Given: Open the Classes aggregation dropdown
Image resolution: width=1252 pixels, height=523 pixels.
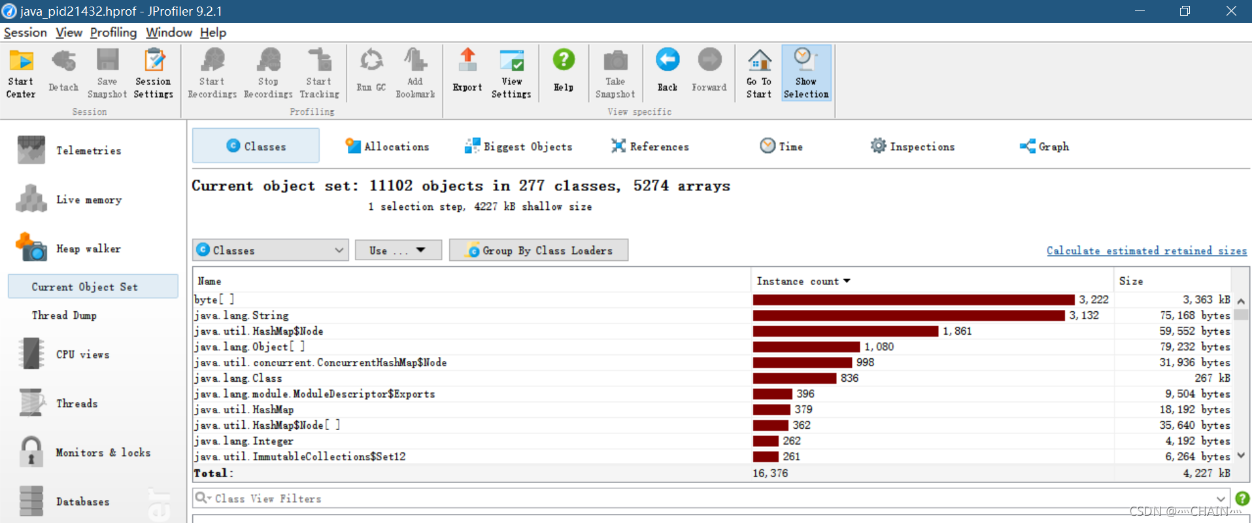Looking at the screenshot, I should 271,250.
